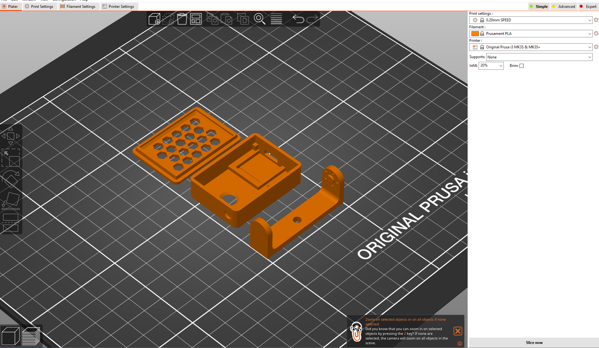Click the Arrange objects icon
Screen dimensions: 599x348
pyautogui.click(x=196, y=19)
